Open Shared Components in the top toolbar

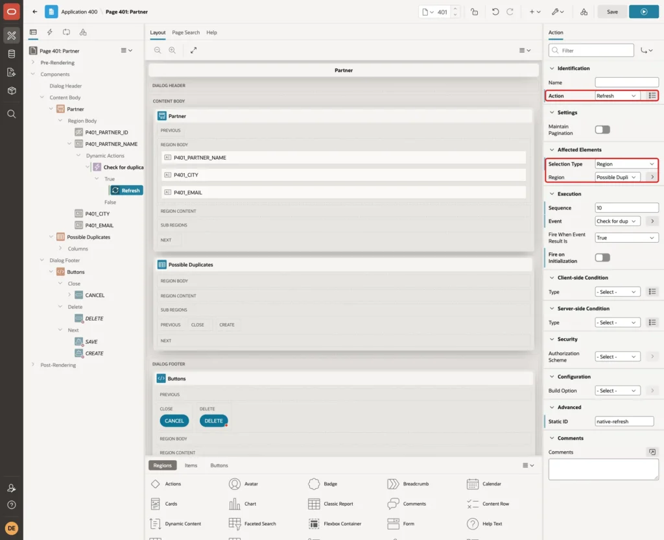tap(584, 12)
